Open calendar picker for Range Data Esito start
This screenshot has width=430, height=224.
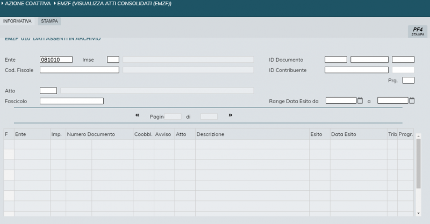(x=360, y=100)
